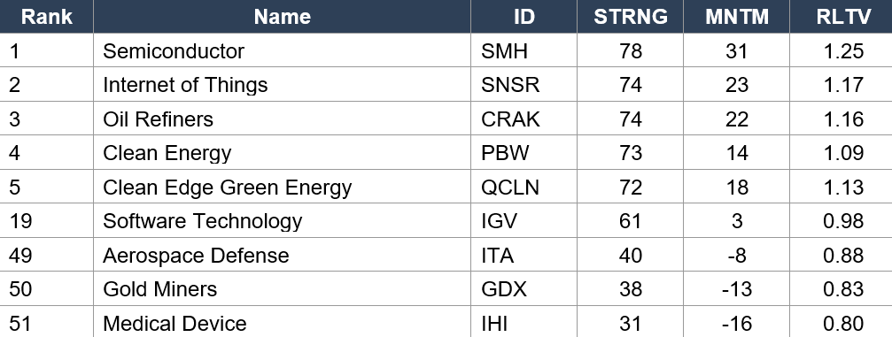Select the rank 49 cell
Viewport: 892px width, 337px height.
47,255
